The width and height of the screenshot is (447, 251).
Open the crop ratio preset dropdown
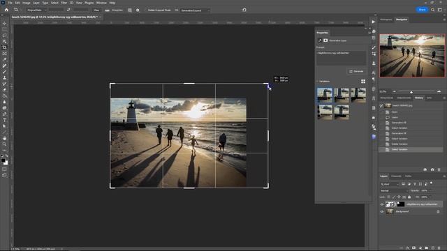click(x=36, y=10)
